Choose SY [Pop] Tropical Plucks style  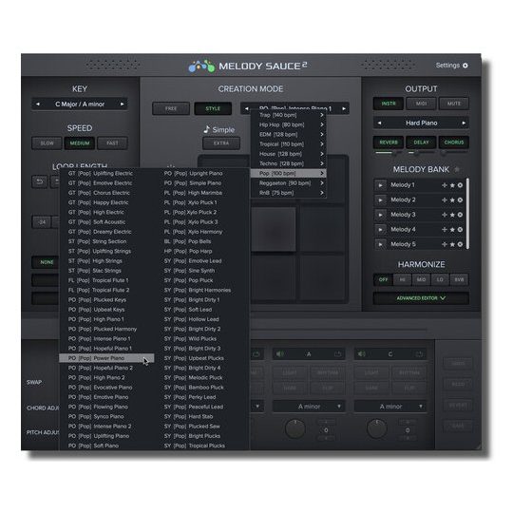[202, 446]
